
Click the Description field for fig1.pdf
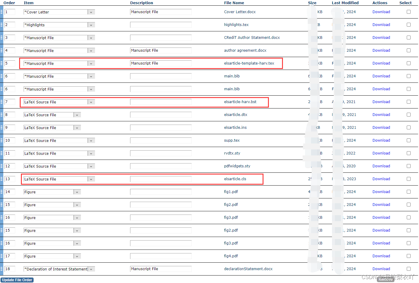161,192
